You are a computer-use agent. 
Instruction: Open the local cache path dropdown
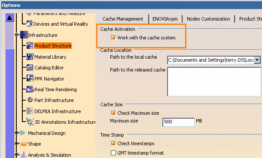[x=257, y=60]
